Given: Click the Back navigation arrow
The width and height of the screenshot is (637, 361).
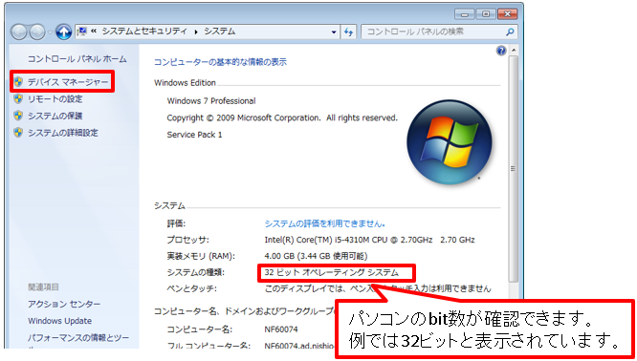Looking at the screenshot, I should click(x=19, y=32).
